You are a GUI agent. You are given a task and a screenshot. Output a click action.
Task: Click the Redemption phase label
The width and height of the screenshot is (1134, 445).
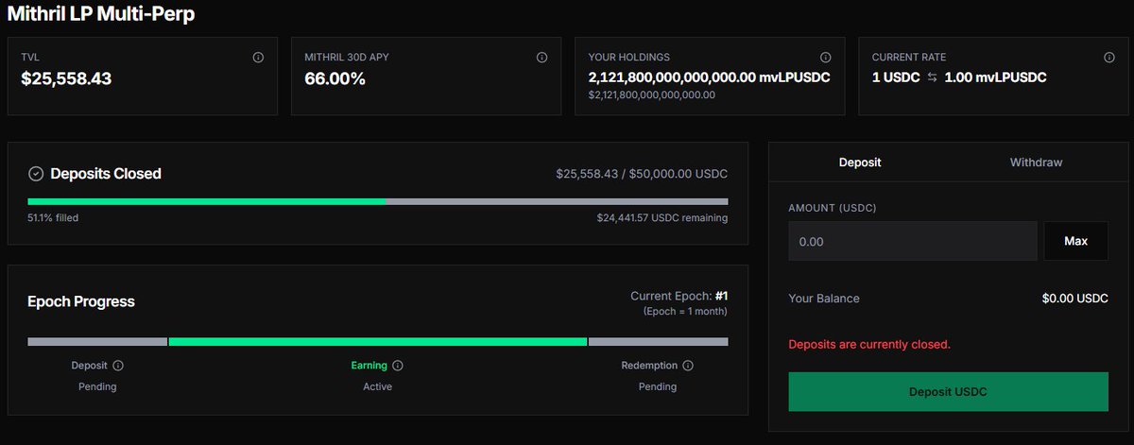click(x=649, y=366)
